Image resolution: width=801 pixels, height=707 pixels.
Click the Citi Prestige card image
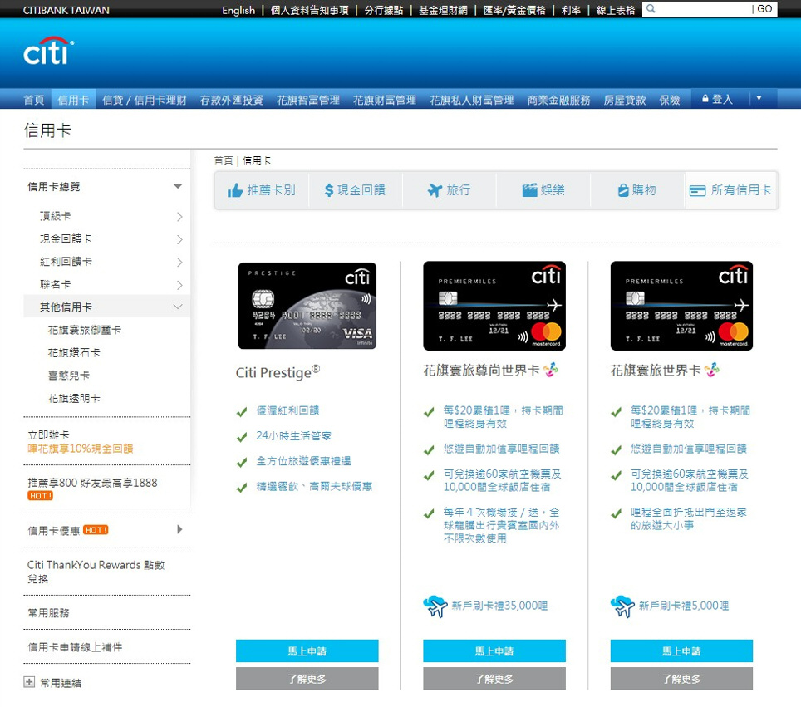click(x=307, y=306)
